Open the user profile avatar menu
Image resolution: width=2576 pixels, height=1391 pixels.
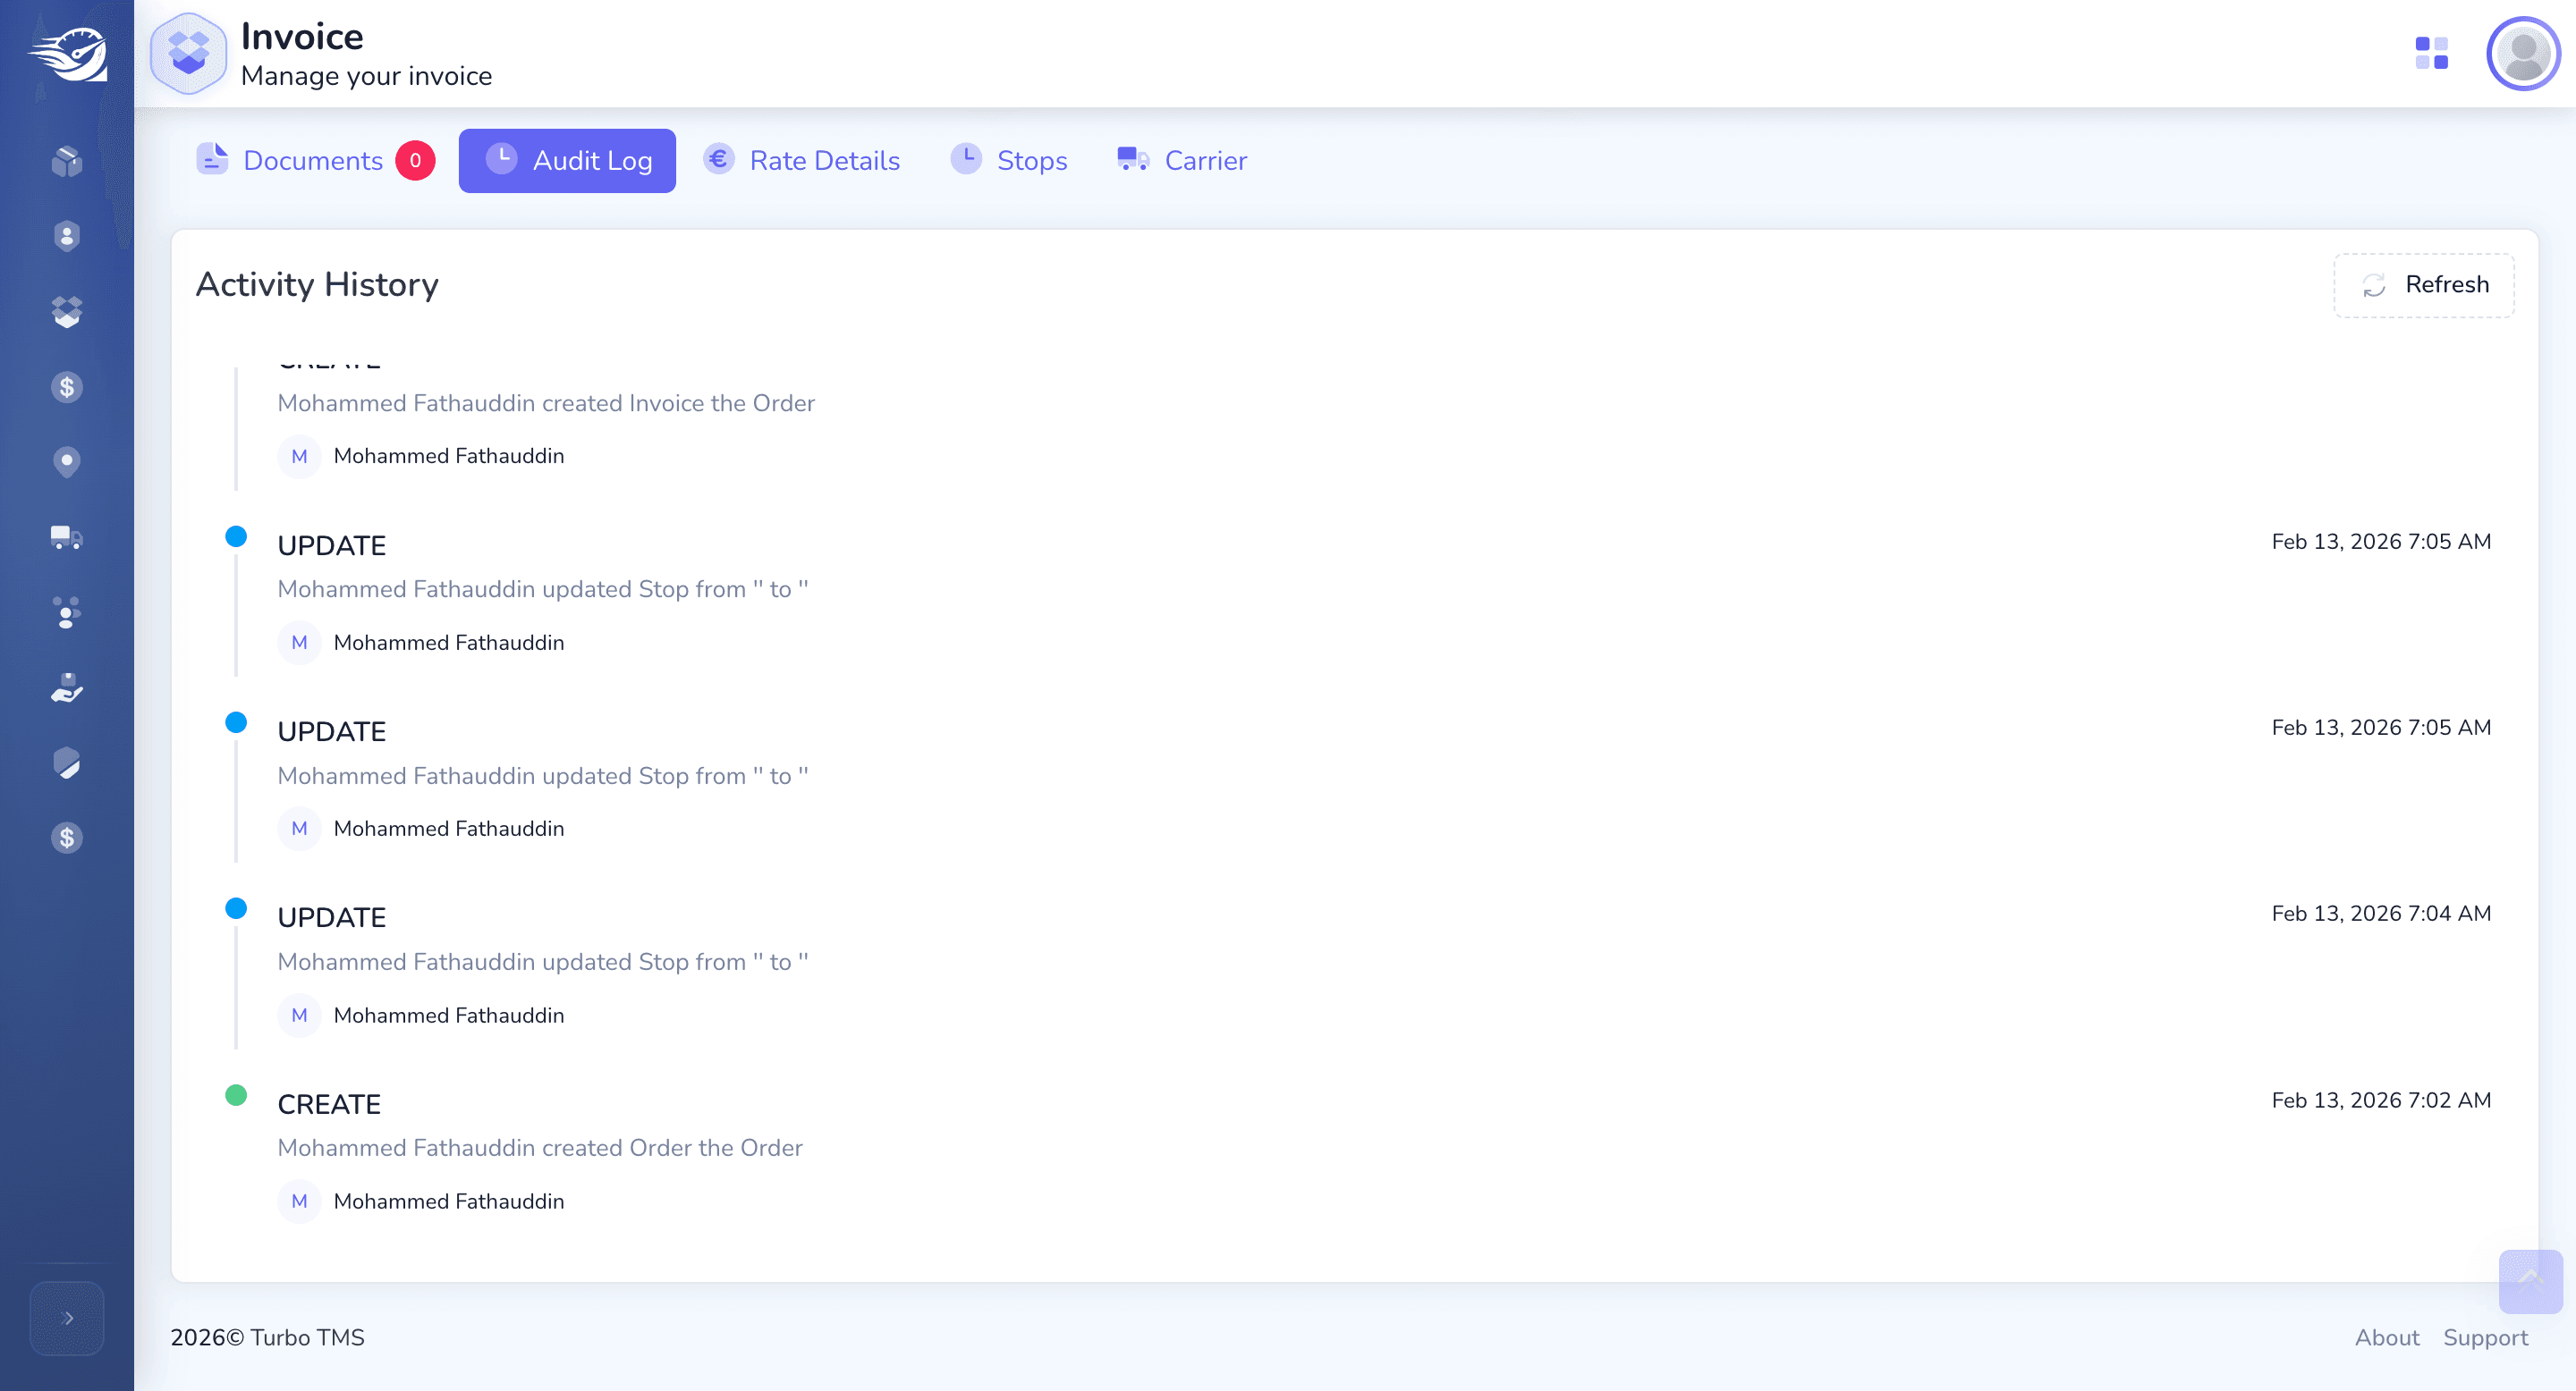tap(2523, 54)
